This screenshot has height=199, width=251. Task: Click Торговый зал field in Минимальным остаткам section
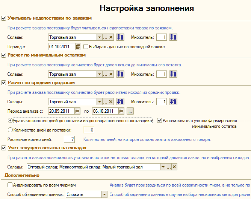(73, 74)
